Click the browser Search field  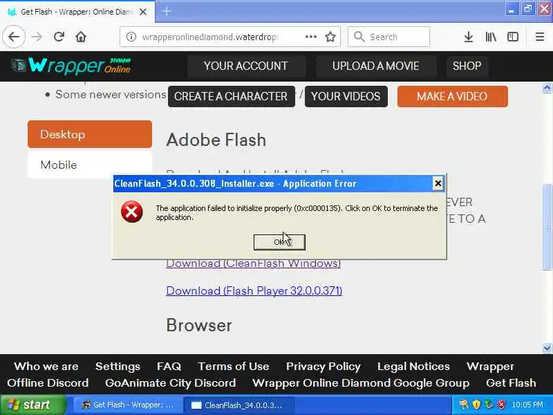[388, 37]
